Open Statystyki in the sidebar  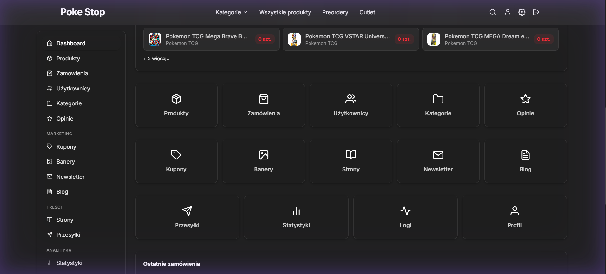pos(81,263)
